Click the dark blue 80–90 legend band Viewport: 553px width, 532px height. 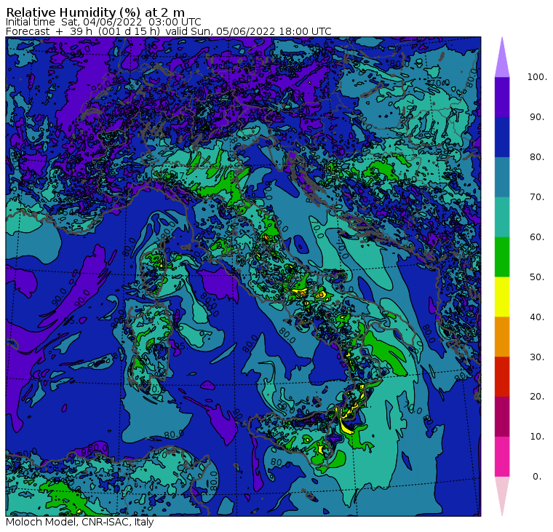click(x=502, y=137)
